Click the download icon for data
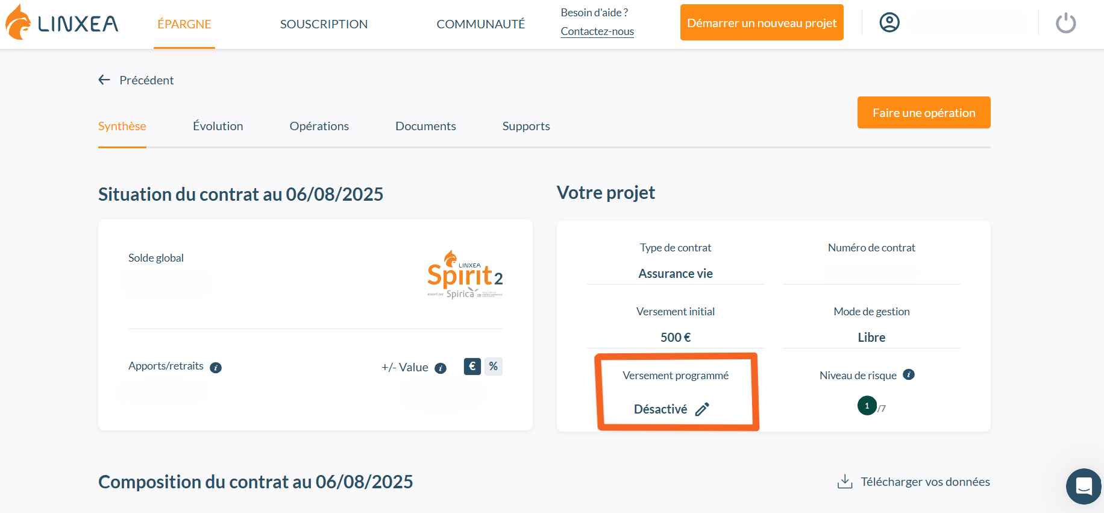 click(845, 481)
